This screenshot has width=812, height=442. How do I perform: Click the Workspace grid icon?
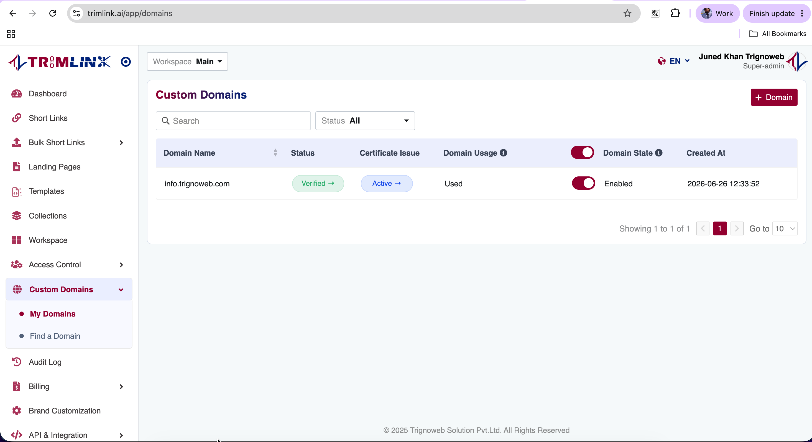click(16, 240)
